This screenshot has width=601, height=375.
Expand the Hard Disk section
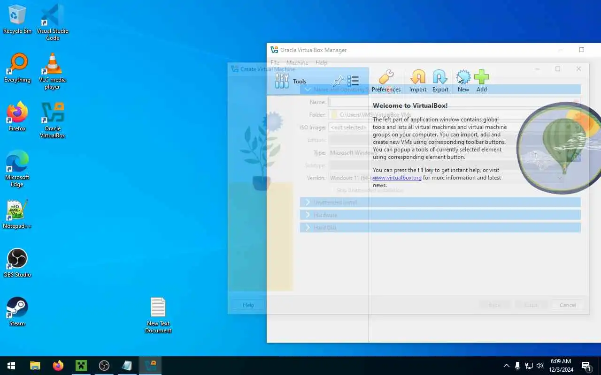tap(440, 227)
